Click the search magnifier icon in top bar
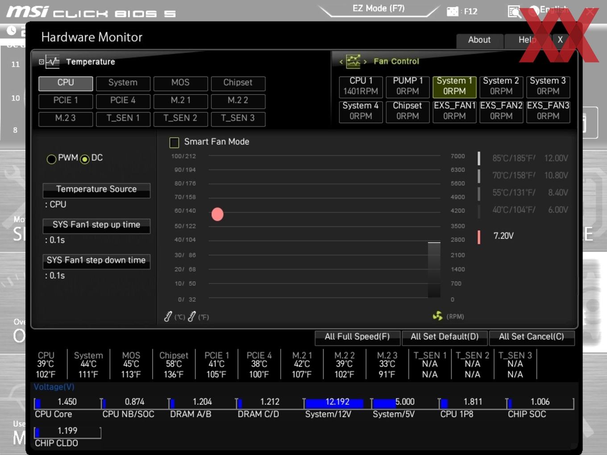Viewport: 607px width, 455px height. (514, 11)
